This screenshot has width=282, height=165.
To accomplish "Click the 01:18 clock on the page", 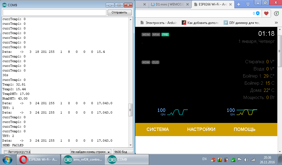I will point(266,34).
